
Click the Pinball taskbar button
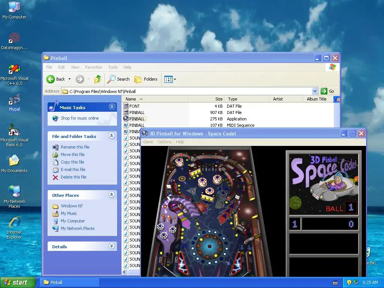point(69,282)
